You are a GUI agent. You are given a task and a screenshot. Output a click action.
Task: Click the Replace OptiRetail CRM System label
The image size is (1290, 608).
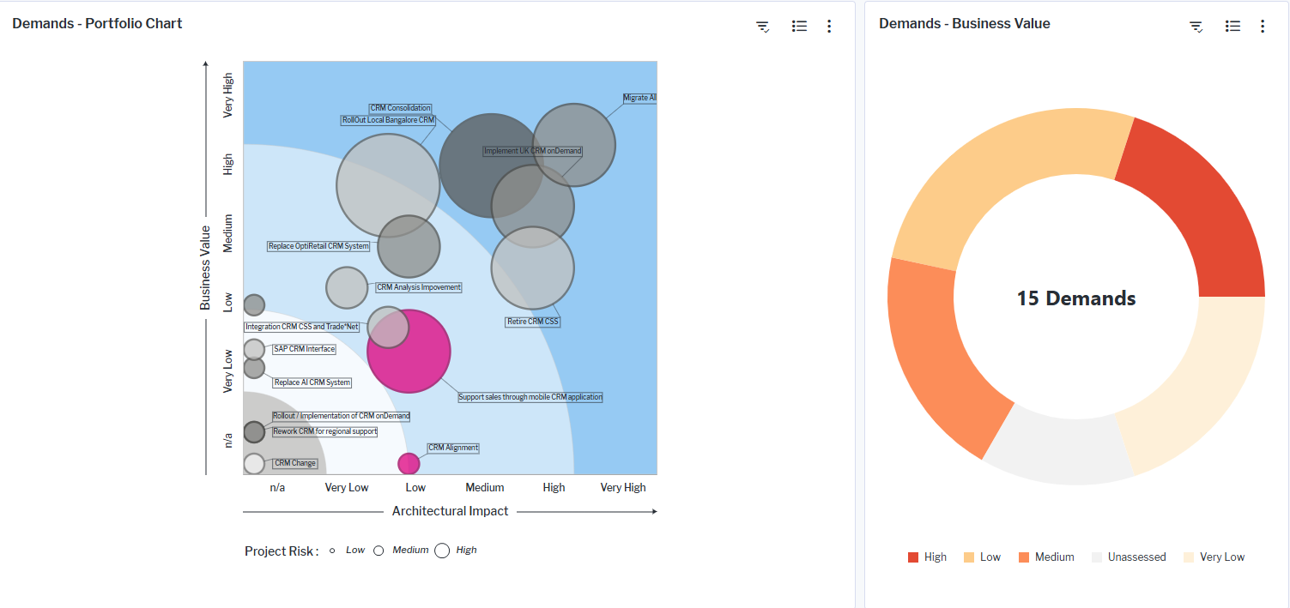[318, 246]
